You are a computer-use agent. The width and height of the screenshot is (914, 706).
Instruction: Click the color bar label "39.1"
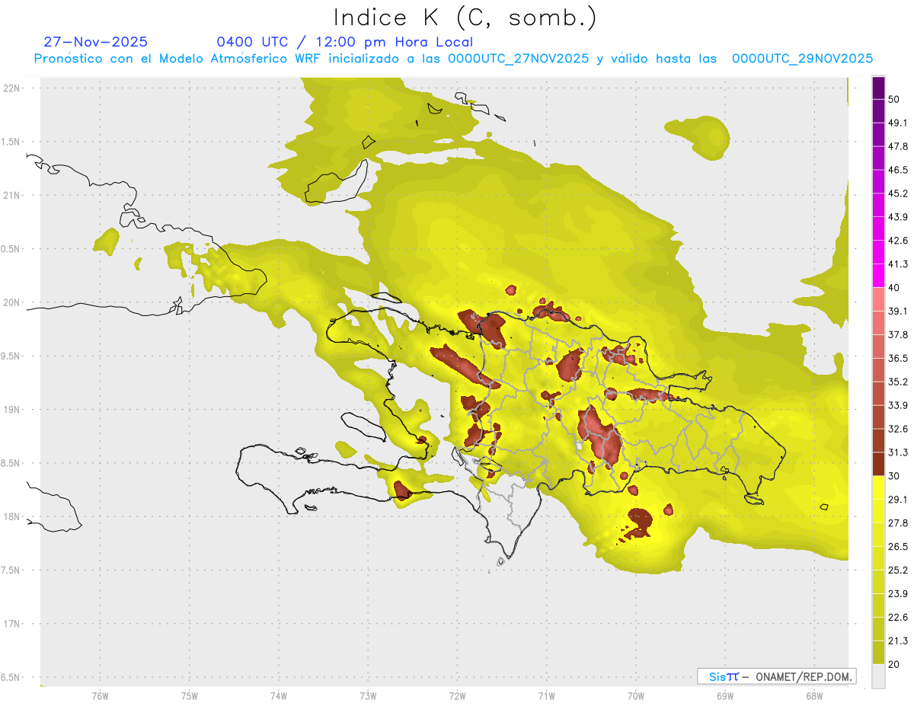coord(897,311)
